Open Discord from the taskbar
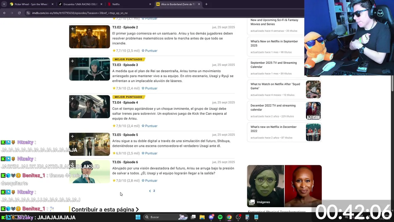The image size is (394, 222). pos(211,217)
